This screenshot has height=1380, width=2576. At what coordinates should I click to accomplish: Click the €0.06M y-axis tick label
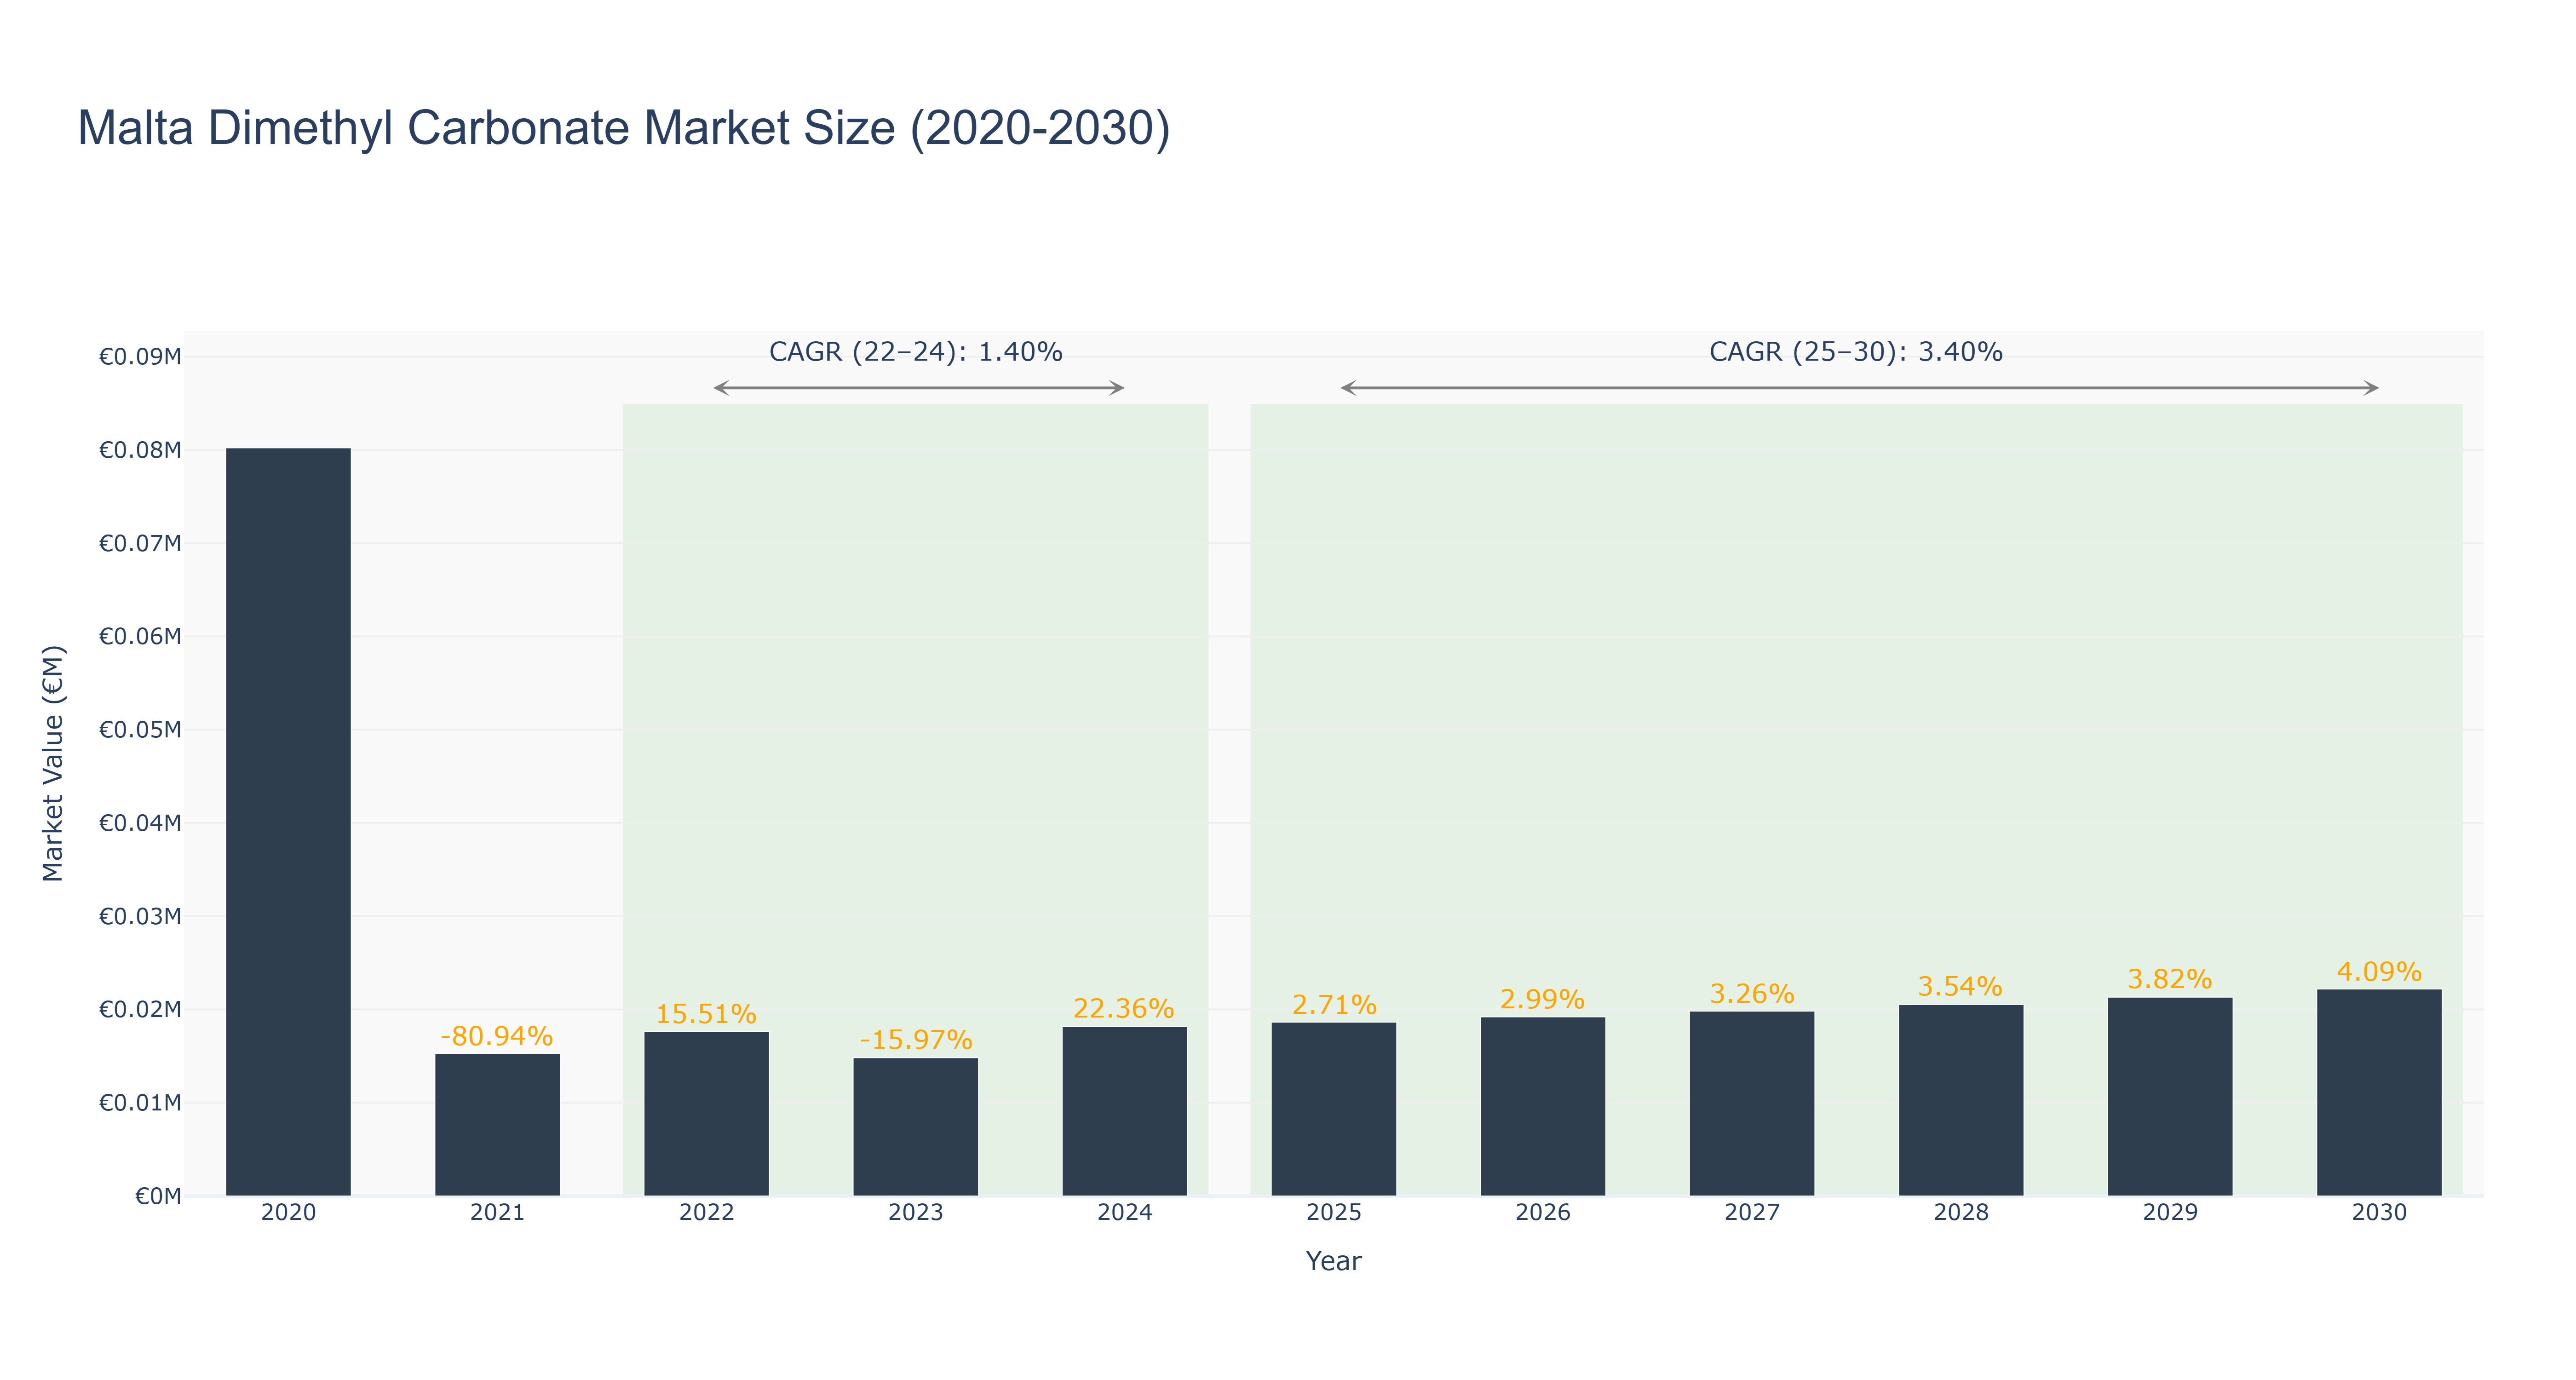click(140, 637)
